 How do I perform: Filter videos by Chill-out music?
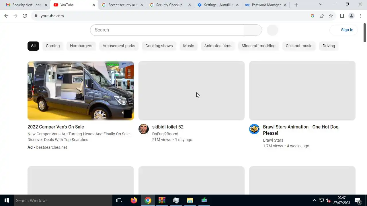click(299, 46)
